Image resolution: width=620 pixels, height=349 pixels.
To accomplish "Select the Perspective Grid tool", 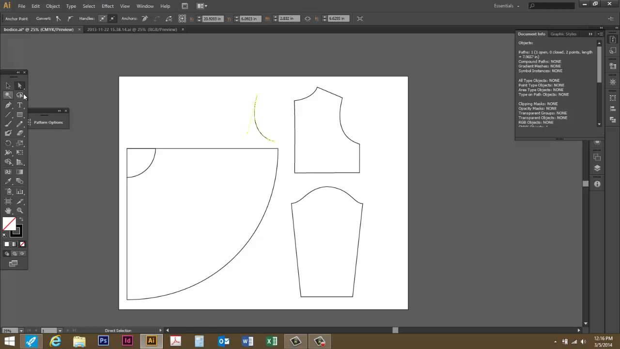I will (x=20, y=162).
